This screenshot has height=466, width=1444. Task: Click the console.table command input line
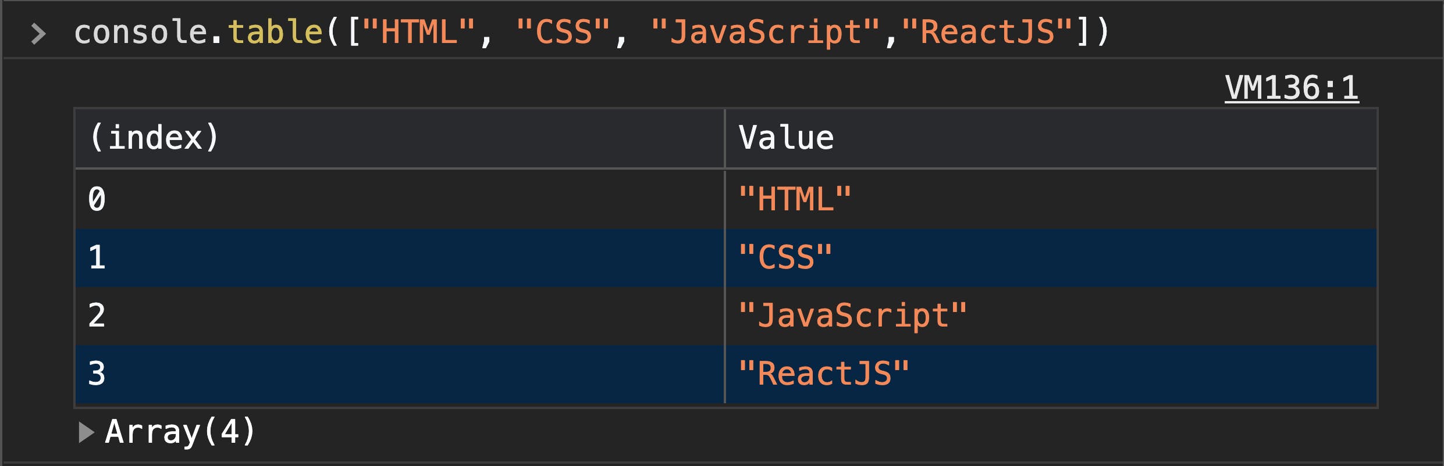(x=592, y=31)
